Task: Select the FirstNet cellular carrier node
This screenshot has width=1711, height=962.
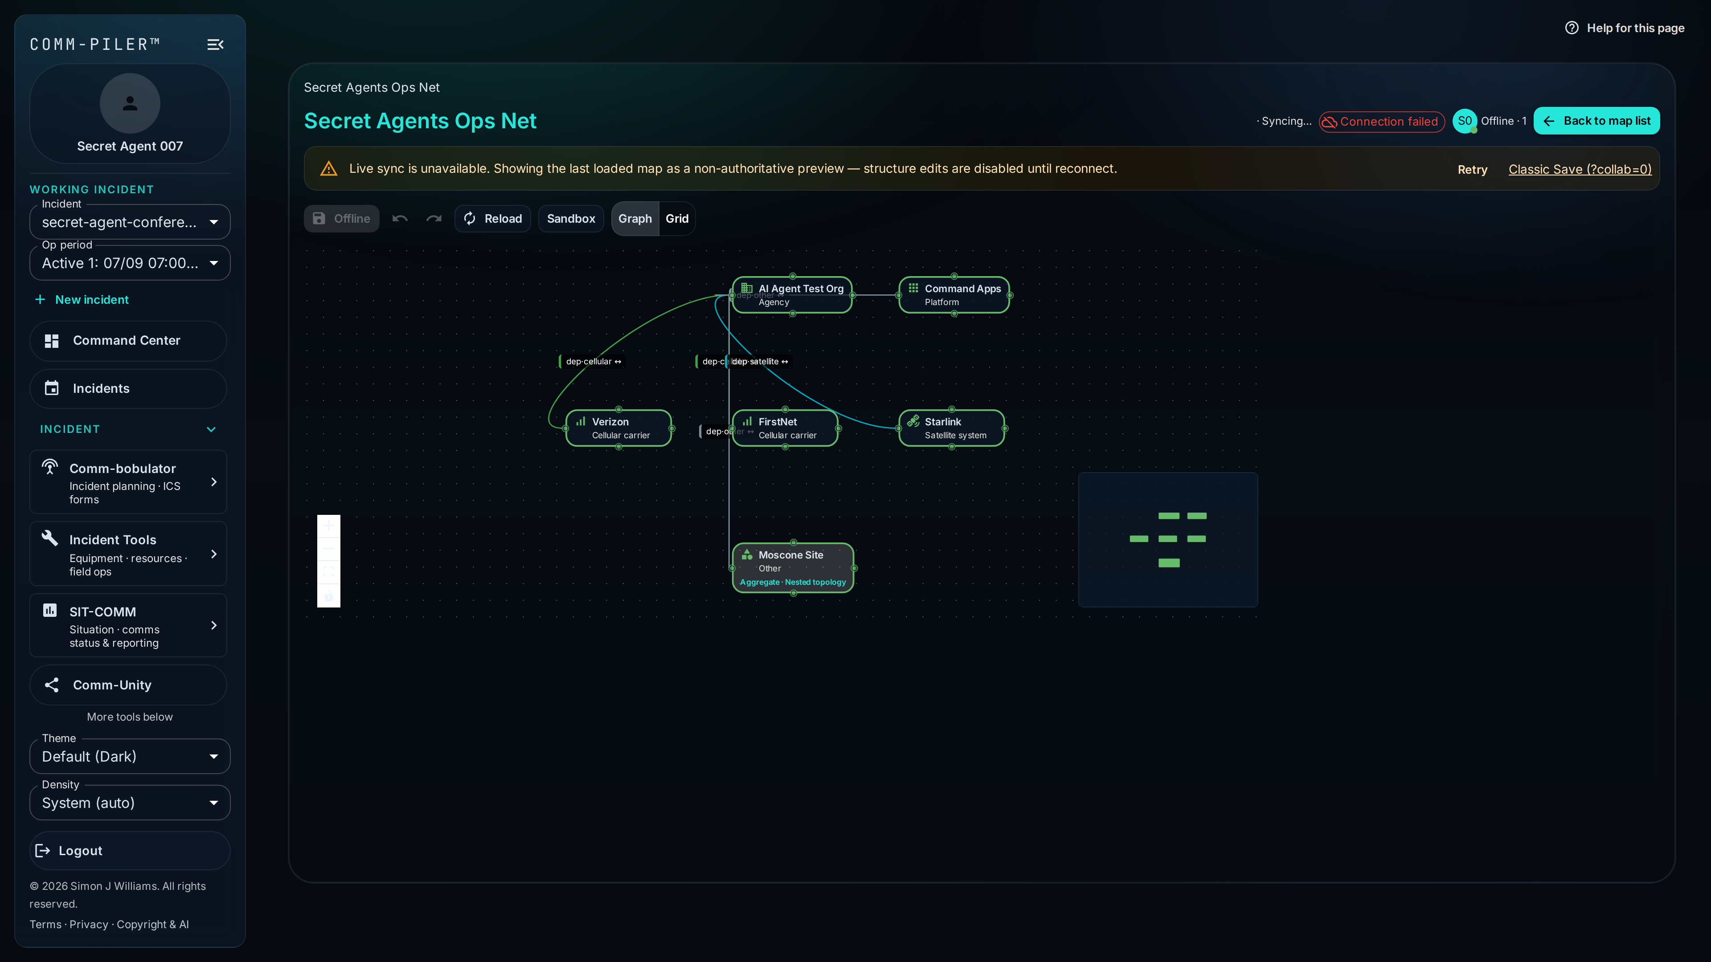Action: (x=784, y=428)
